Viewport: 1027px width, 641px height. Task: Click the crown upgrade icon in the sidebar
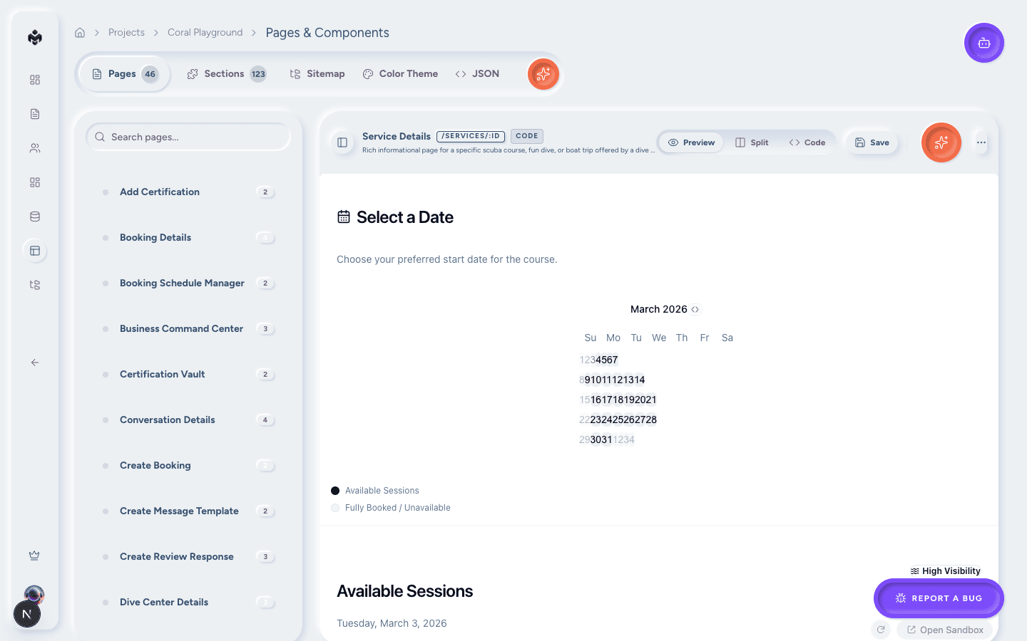[x=34, y=556]
